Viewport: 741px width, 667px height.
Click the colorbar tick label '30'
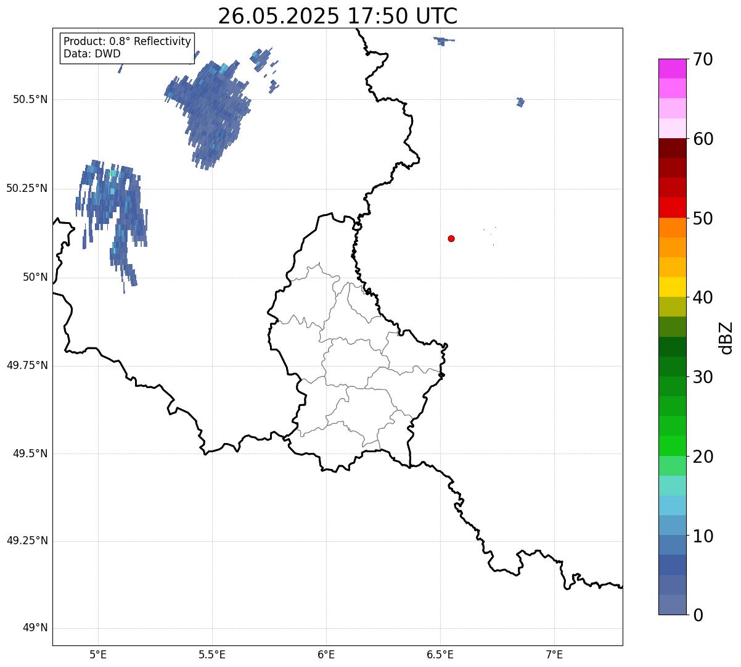click(703, 377)
